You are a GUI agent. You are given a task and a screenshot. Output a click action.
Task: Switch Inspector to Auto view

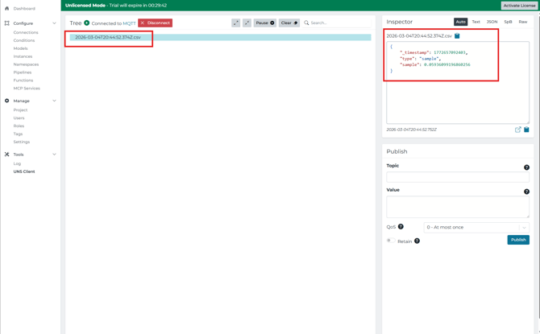(460, 22)
